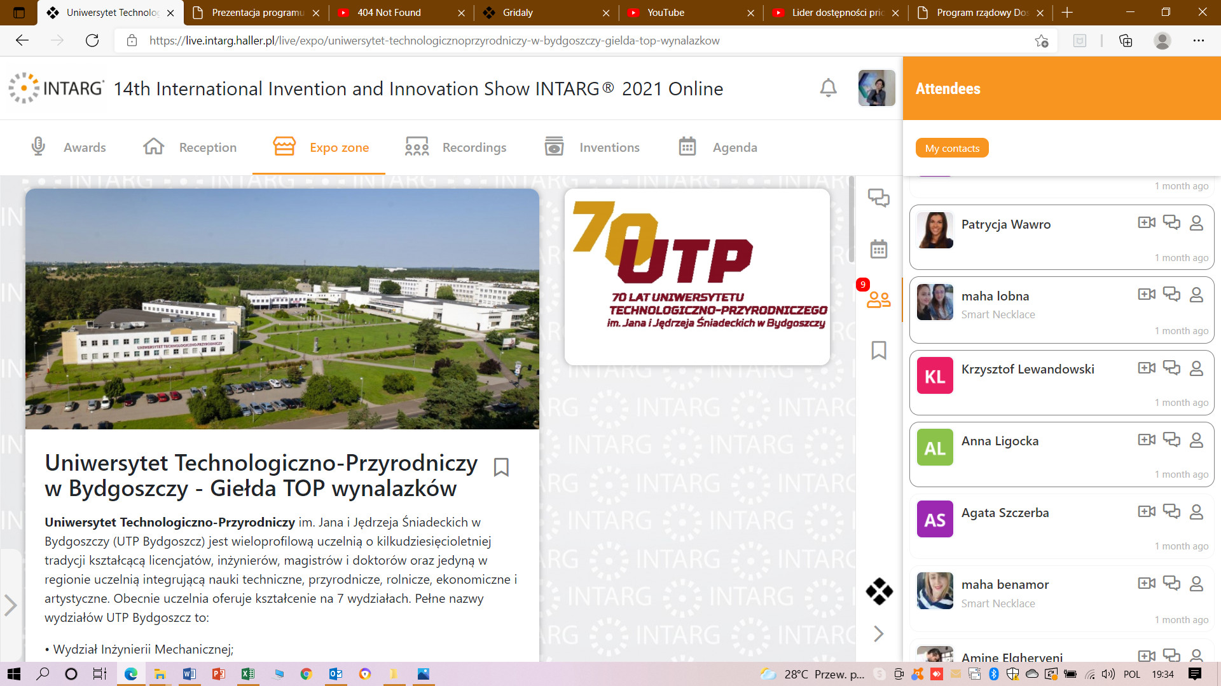This screenshot has width=1221, height=686.
Task: Open the notifications bell
Action: pos(828,88)
